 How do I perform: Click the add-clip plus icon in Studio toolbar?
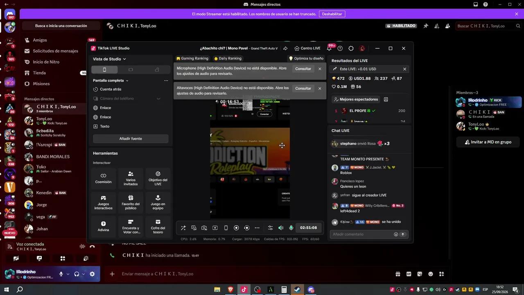click(215, 228)
